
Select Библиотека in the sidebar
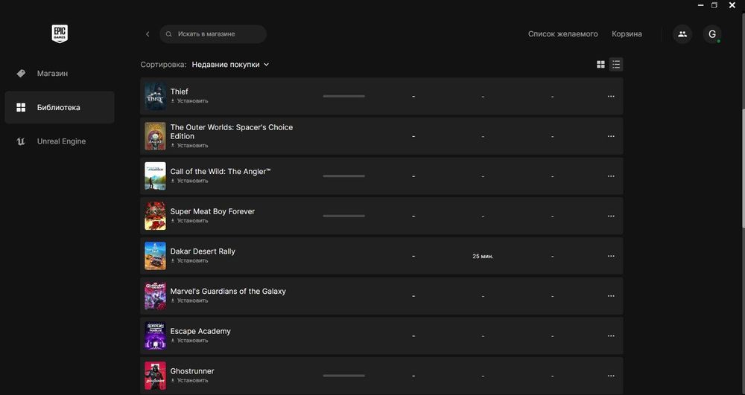point(58,108)
